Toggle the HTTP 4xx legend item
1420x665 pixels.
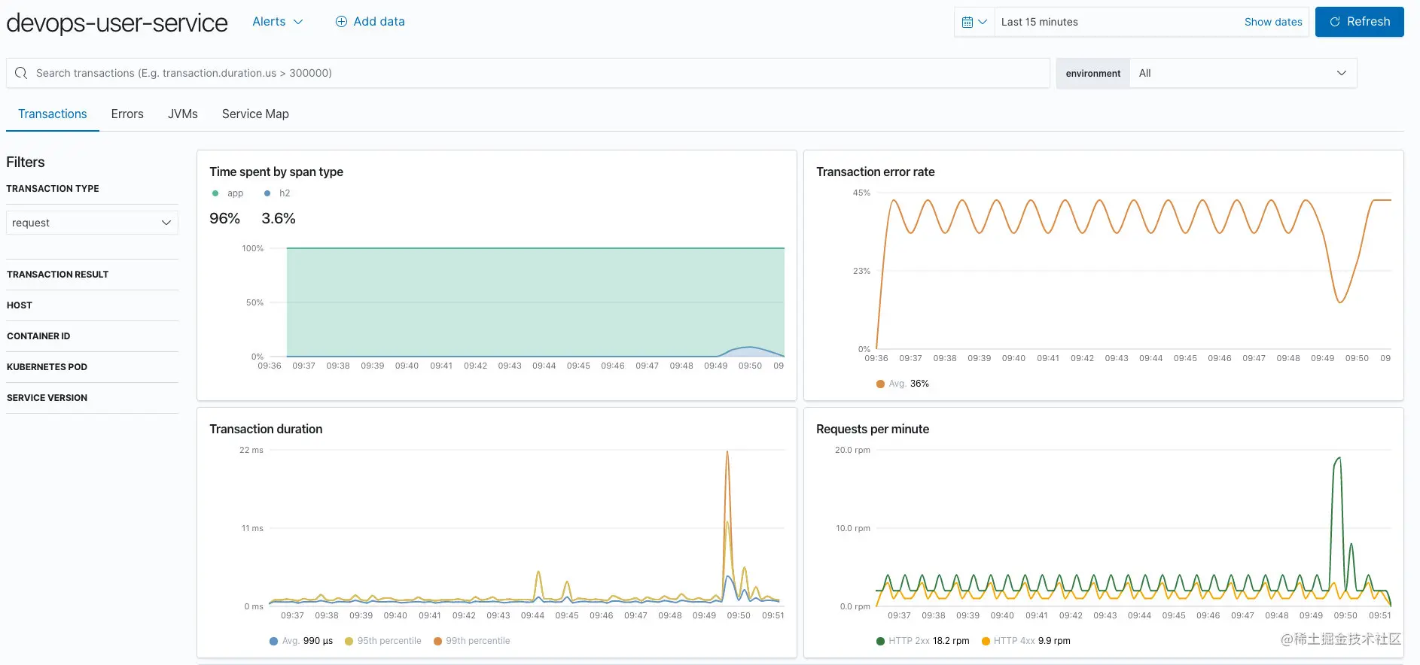[x=1025, y=641]
